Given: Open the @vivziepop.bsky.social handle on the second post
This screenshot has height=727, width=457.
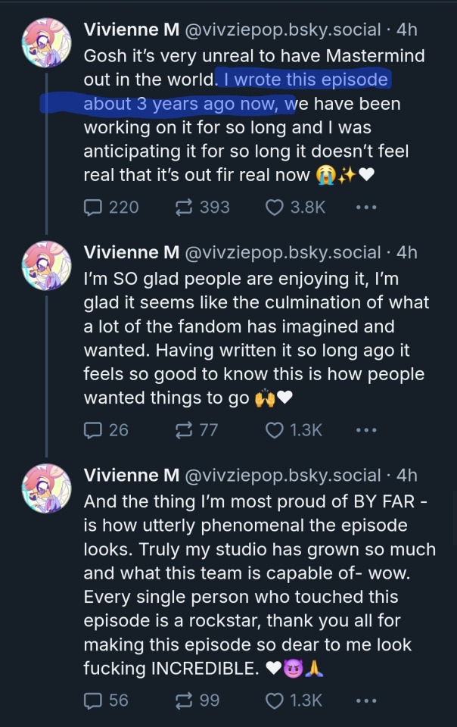Looking at the screenshot, I should (282, 252).
